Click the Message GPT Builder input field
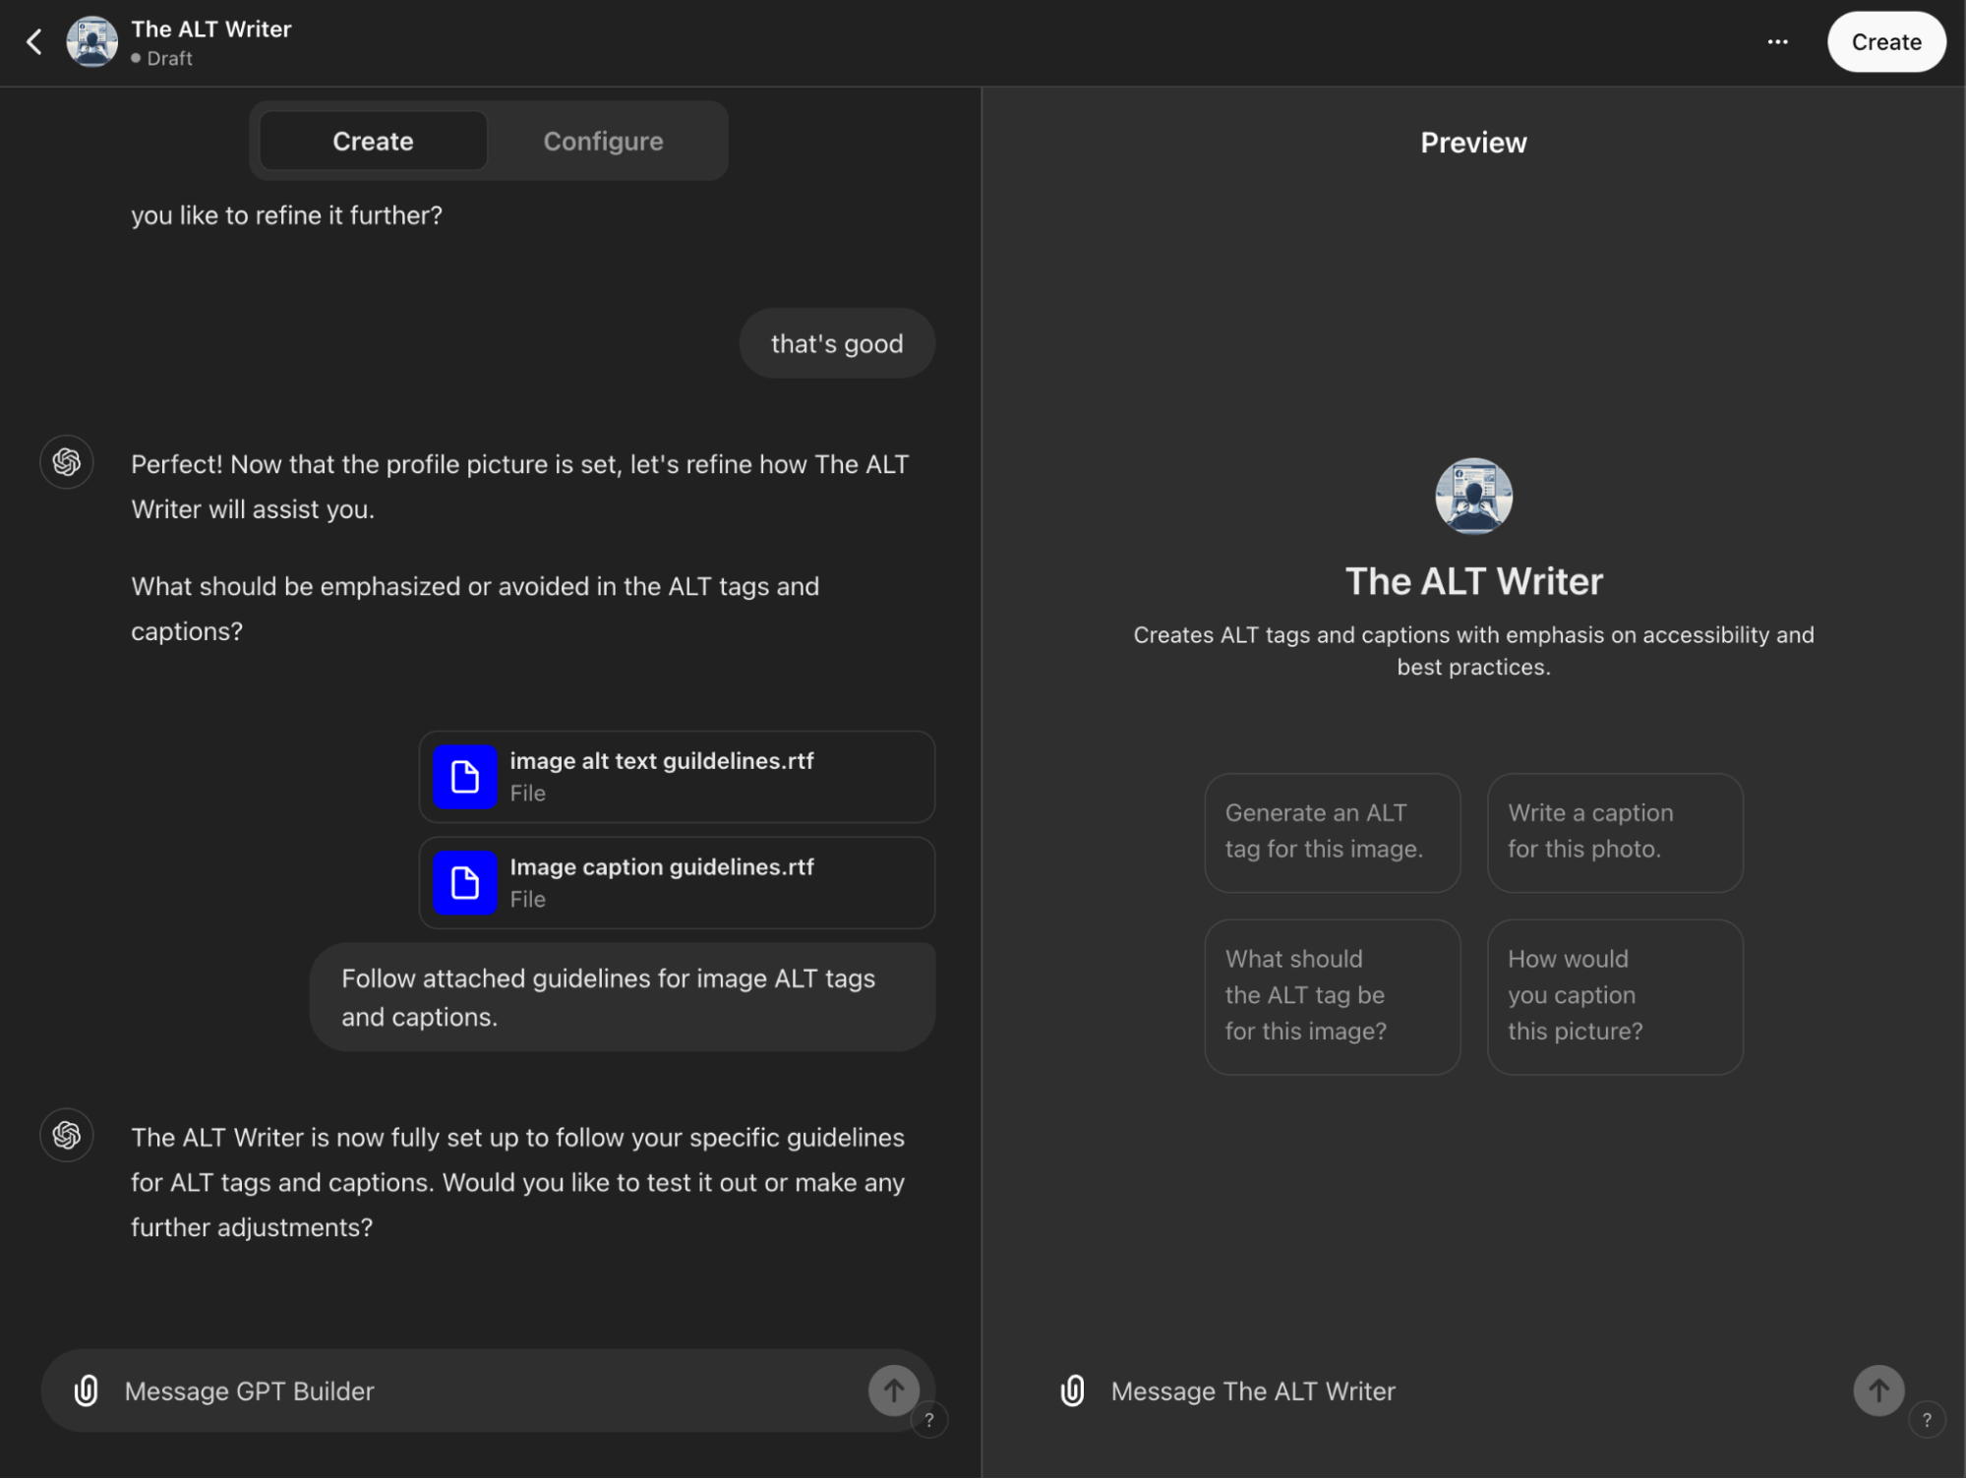1966x1479 pixels. (x=487, y=1390)
